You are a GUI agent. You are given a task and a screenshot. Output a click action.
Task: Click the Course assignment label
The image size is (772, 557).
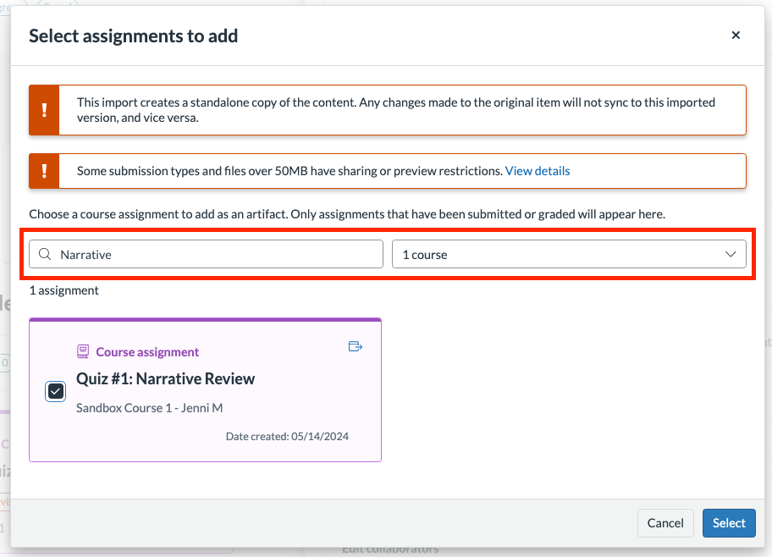coord(147,351)
